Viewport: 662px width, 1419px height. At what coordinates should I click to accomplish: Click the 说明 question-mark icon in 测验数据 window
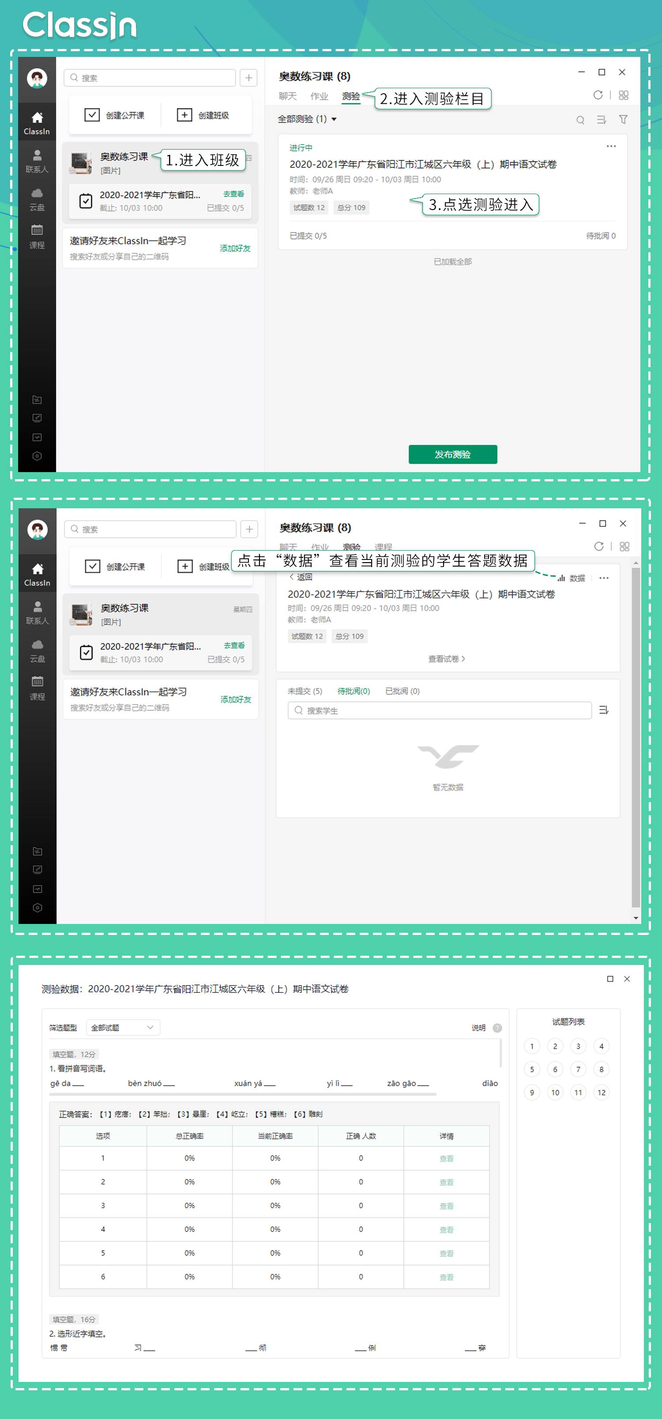pos(497,1028)
